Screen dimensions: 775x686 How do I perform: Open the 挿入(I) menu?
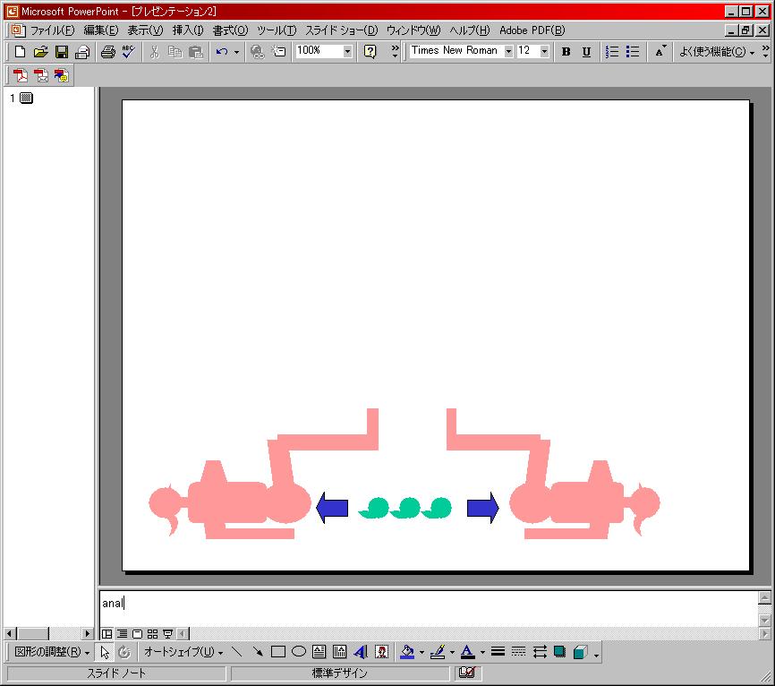point(187,30)
